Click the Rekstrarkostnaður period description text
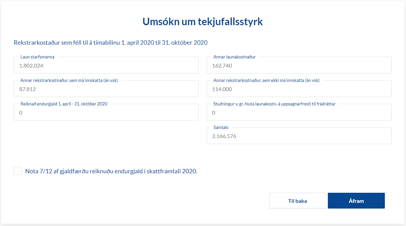 tap(111, 43)
